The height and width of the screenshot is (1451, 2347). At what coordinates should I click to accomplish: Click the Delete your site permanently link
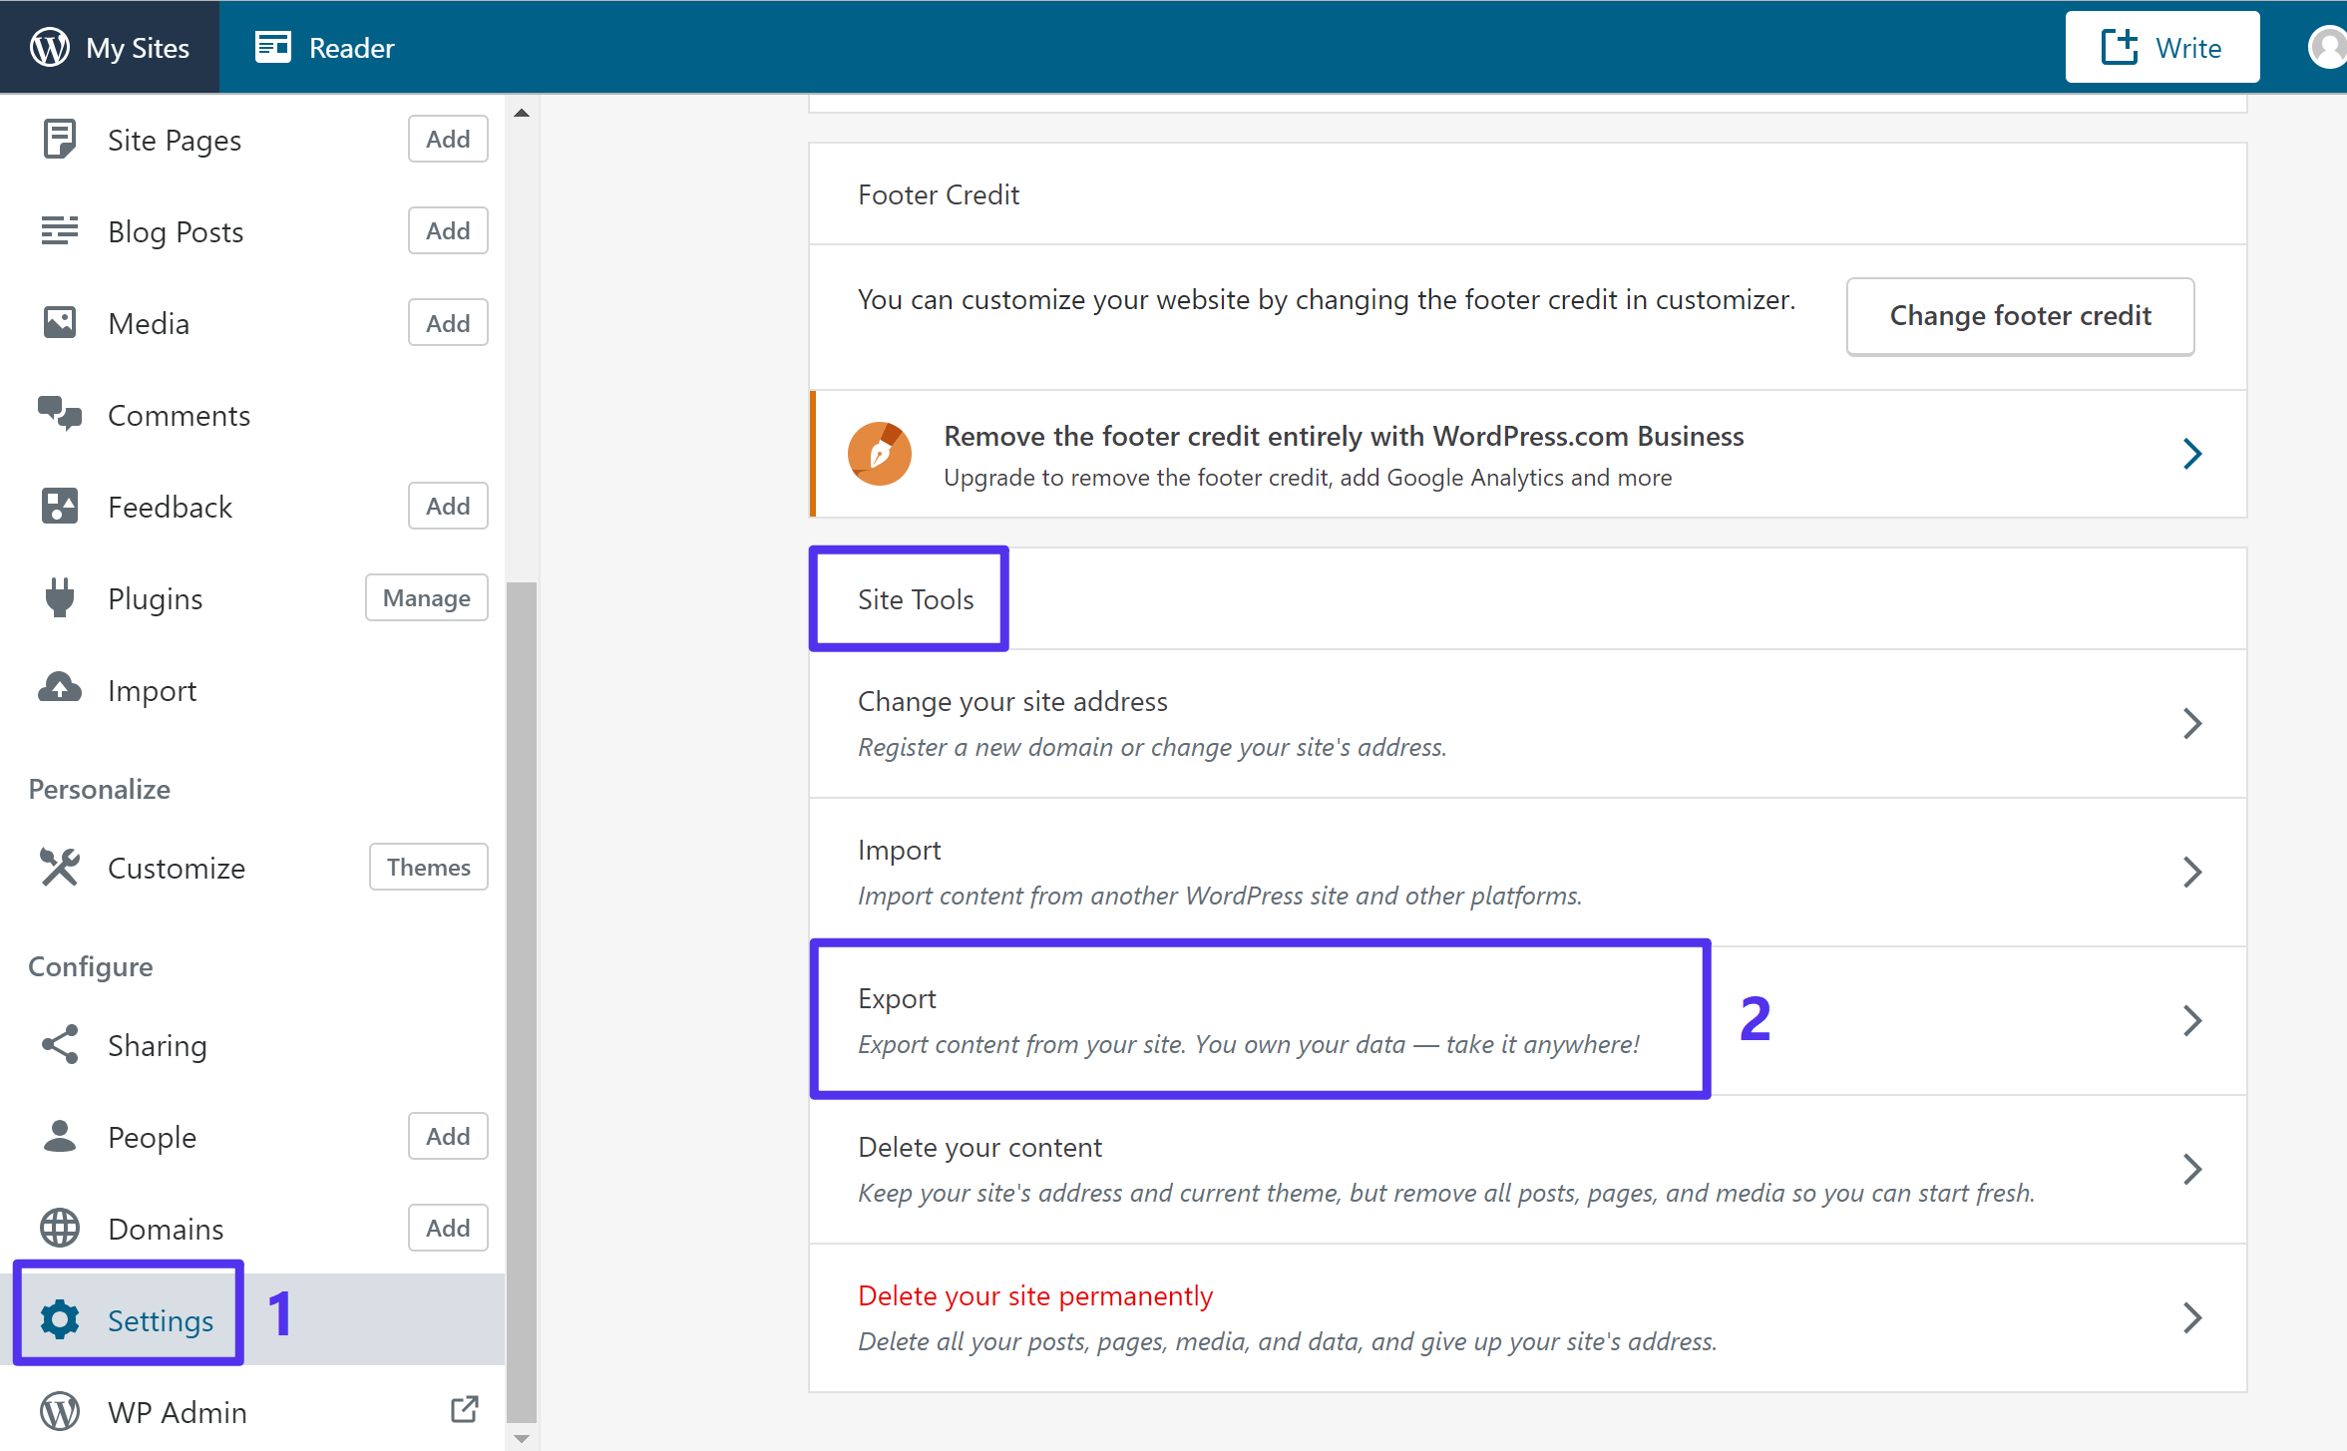point(1036,1295)
